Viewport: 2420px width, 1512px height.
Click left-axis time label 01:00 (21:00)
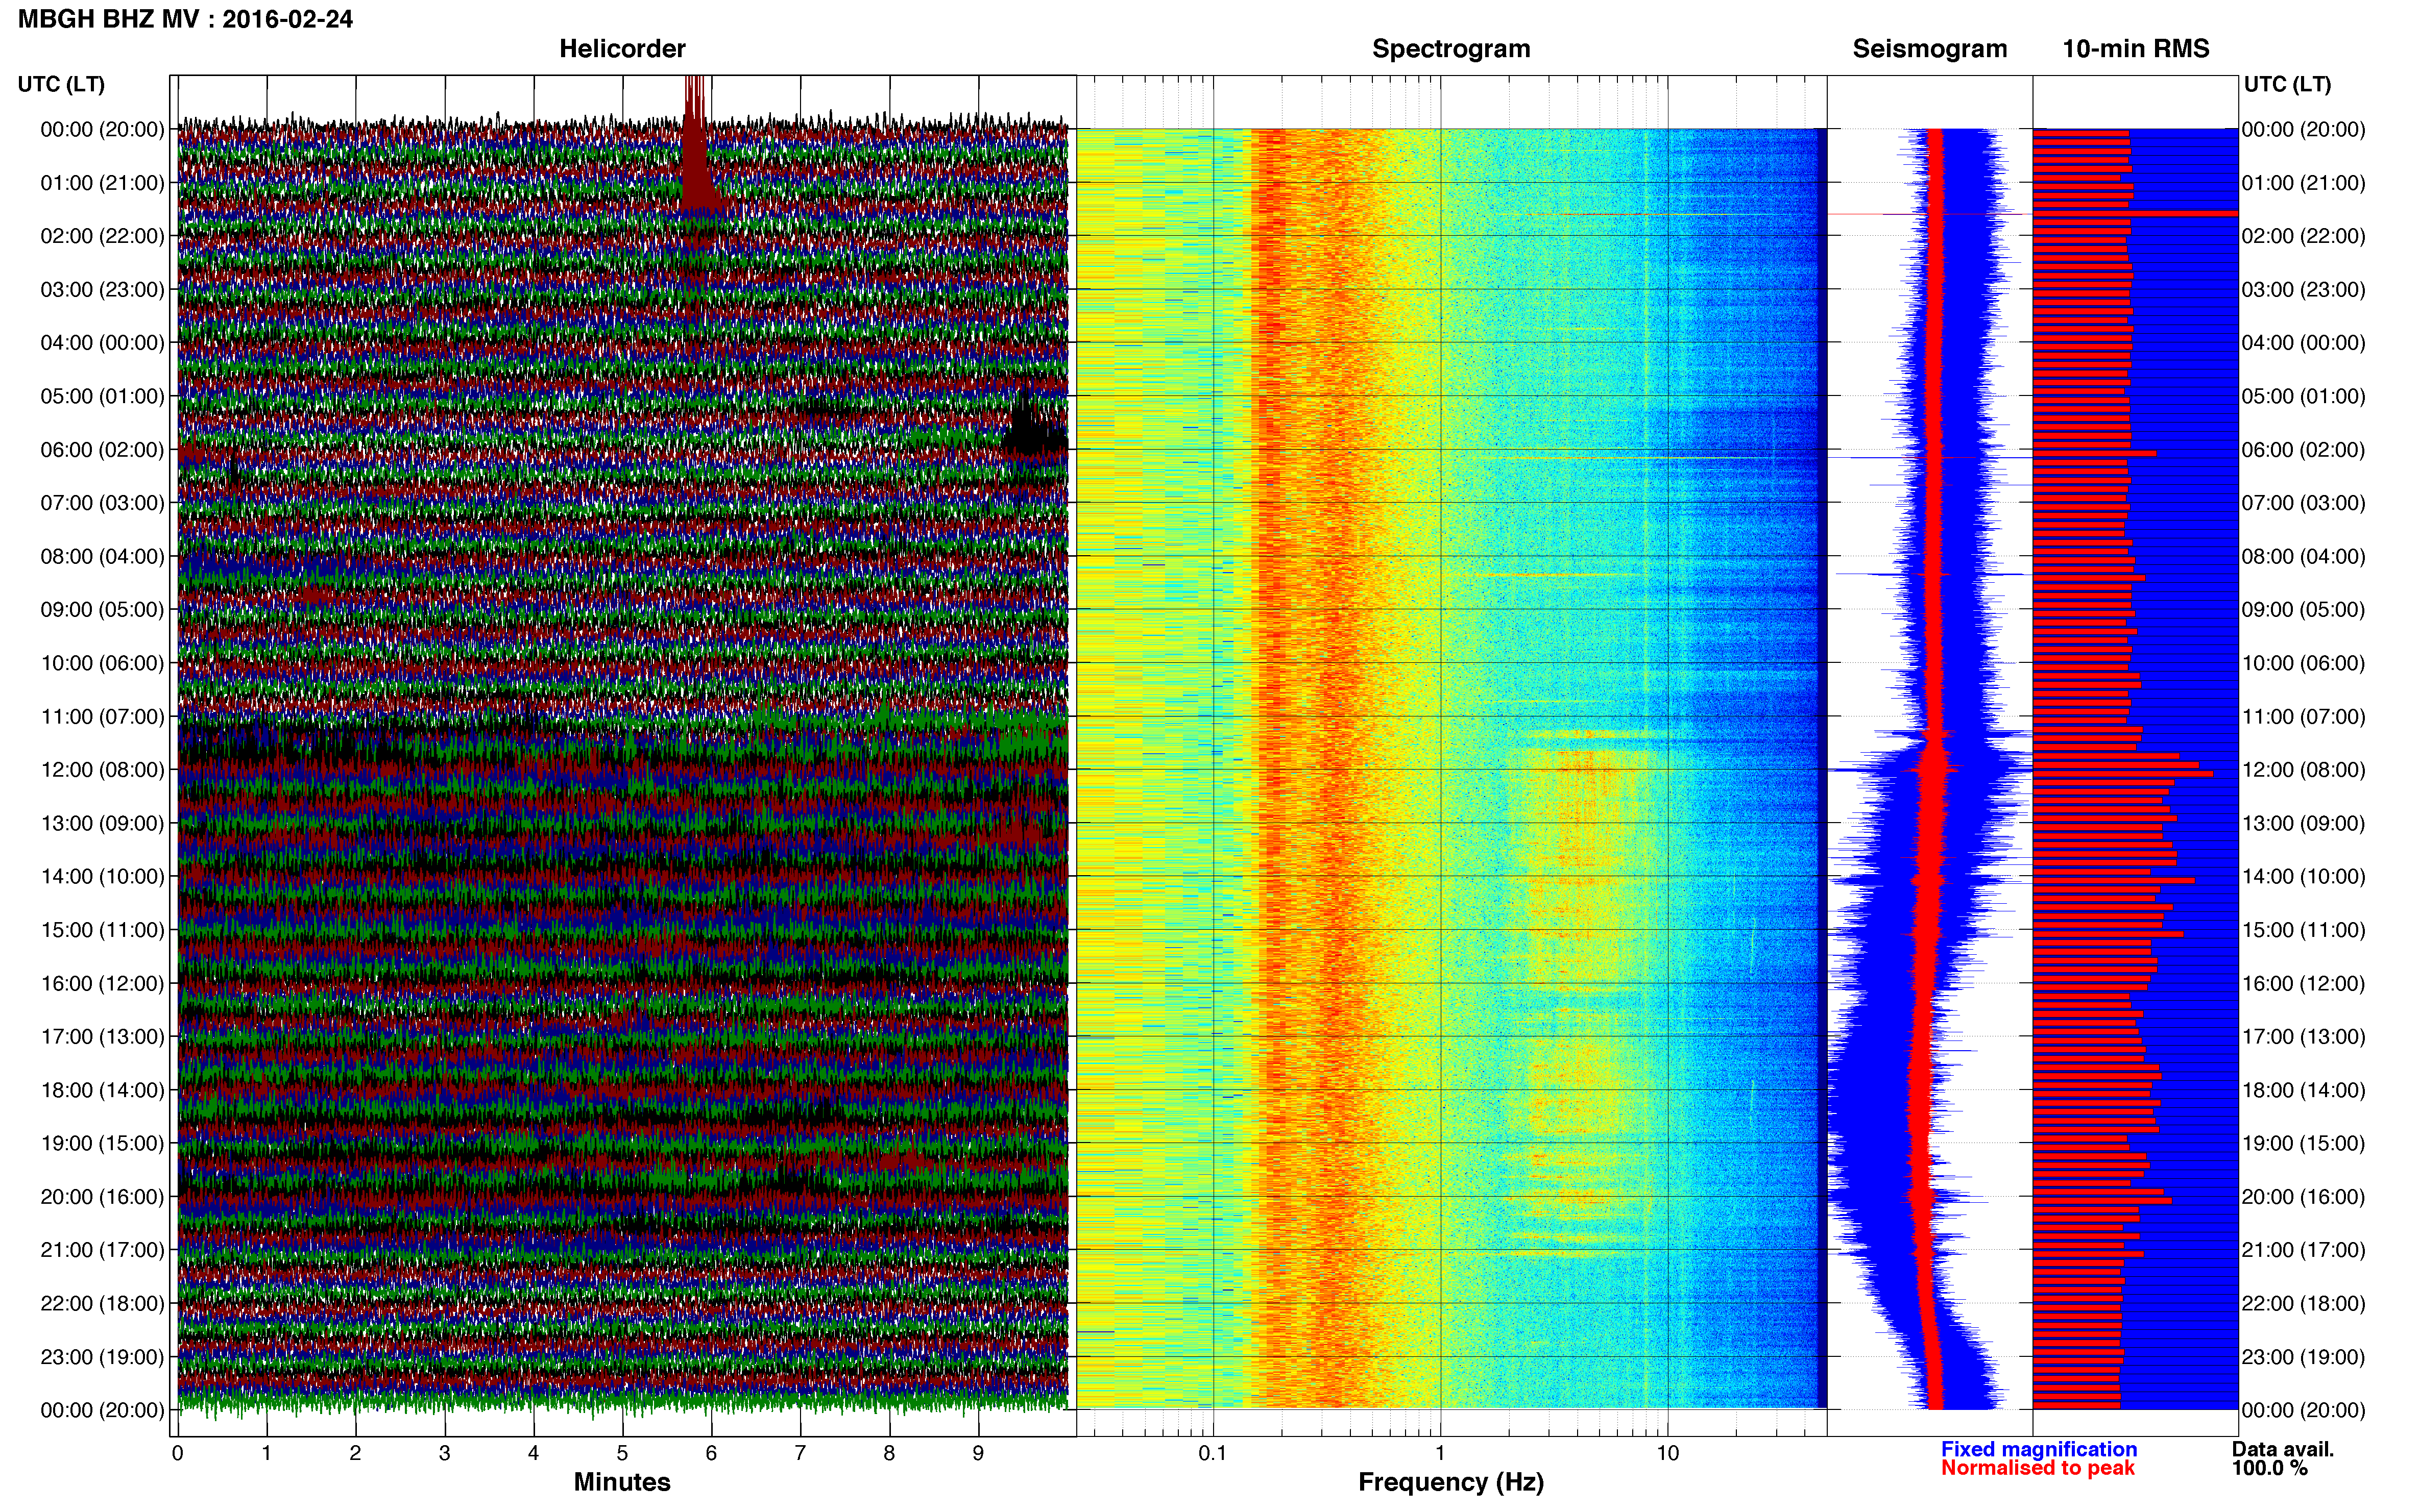tap(102, 183)
